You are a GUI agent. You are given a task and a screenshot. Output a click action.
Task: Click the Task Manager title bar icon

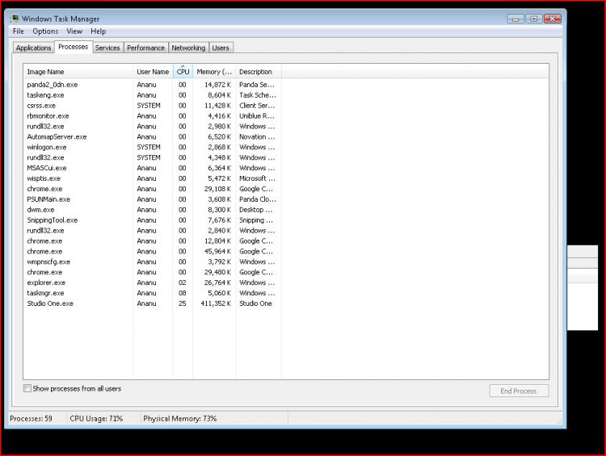[x=15, y=19]
